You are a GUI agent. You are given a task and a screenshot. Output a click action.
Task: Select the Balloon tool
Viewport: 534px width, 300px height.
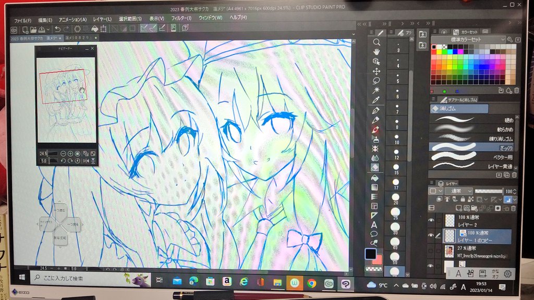click(374, 234)
